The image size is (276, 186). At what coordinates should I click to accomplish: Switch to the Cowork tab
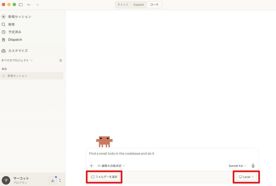click(139, 5)
